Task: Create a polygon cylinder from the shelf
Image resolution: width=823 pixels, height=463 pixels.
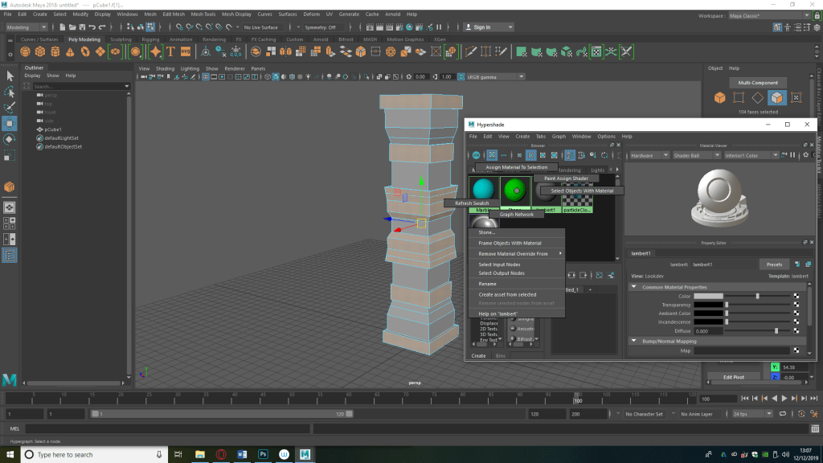Action: [55, 51]
